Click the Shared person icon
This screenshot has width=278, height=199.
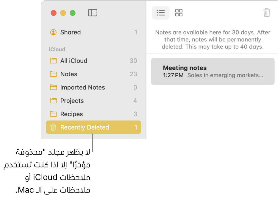click(53, 32)
